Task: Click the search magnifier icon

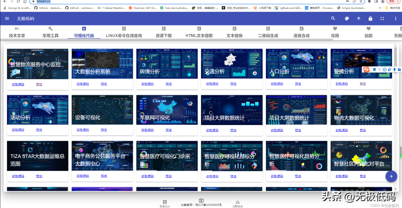Action: (x=333, y=19)
